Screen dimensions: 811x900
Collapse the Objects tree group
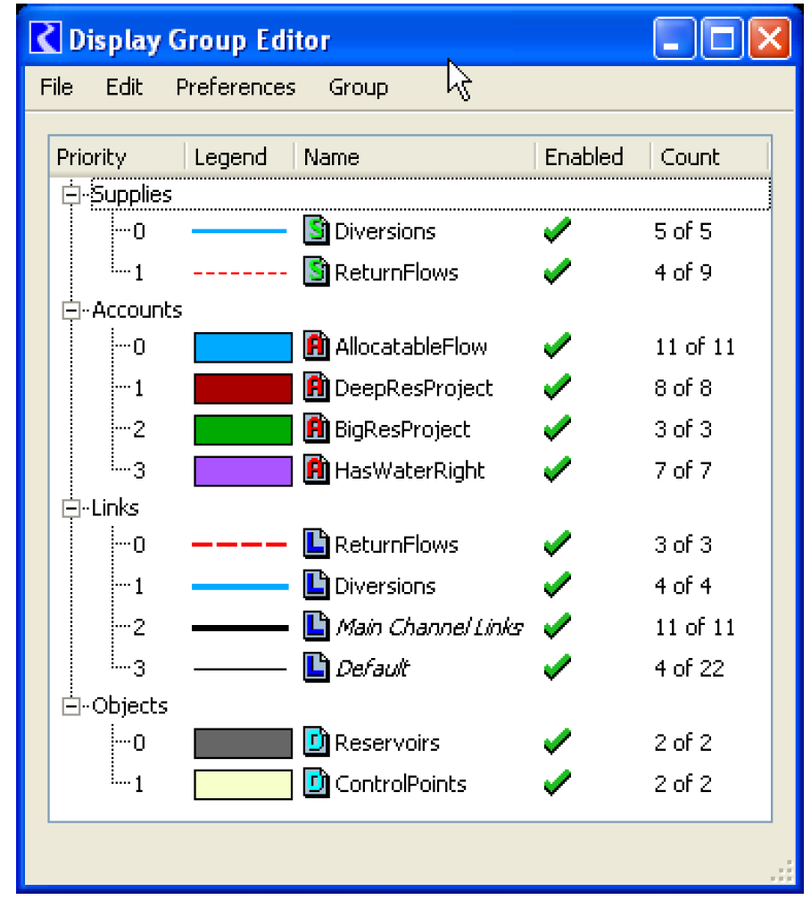[x=70, y=706]
